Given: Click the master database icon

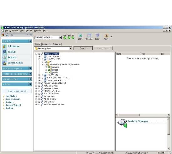Looking at the screenshot, I should pyautogui.click(x=52, y=67).
